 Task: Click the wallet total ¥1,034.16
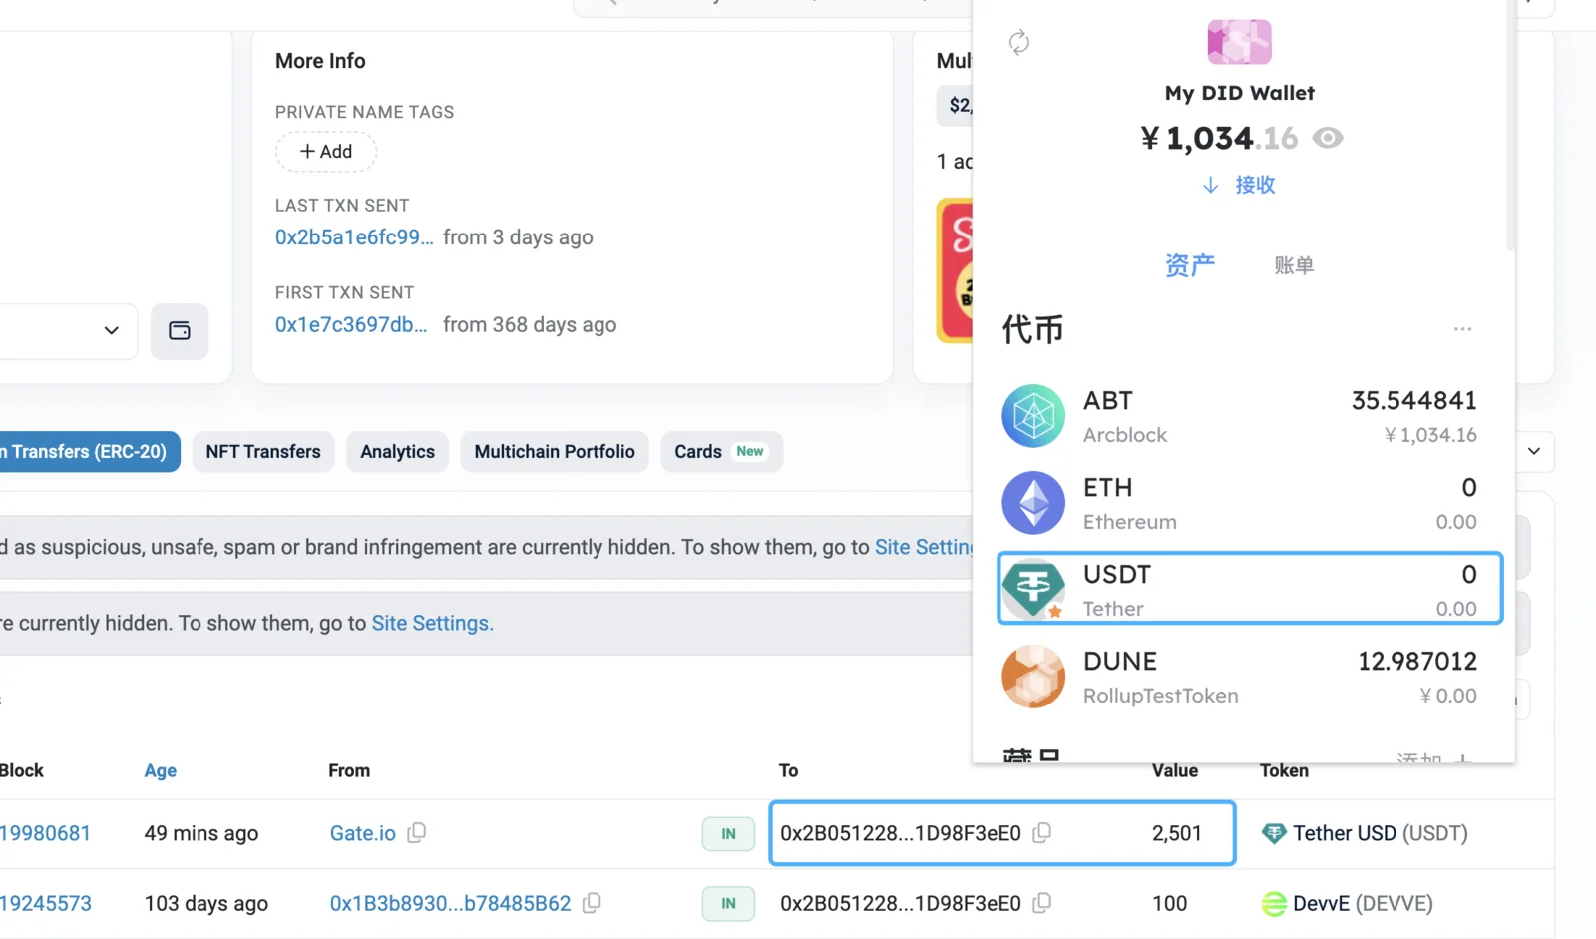1220,138
